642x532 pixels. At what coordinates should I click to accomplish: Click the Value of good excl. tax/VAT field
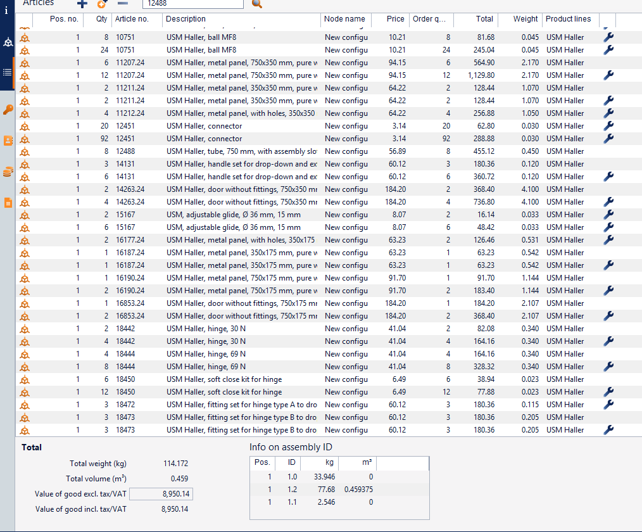pos(161,494)
